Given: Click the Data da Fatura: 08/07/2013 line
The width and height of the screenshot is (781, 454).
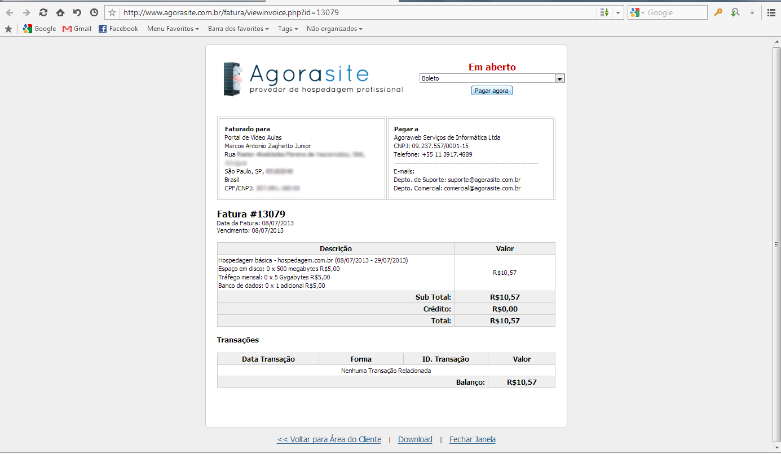Looking at the screenshot, I should coord(255,223).
